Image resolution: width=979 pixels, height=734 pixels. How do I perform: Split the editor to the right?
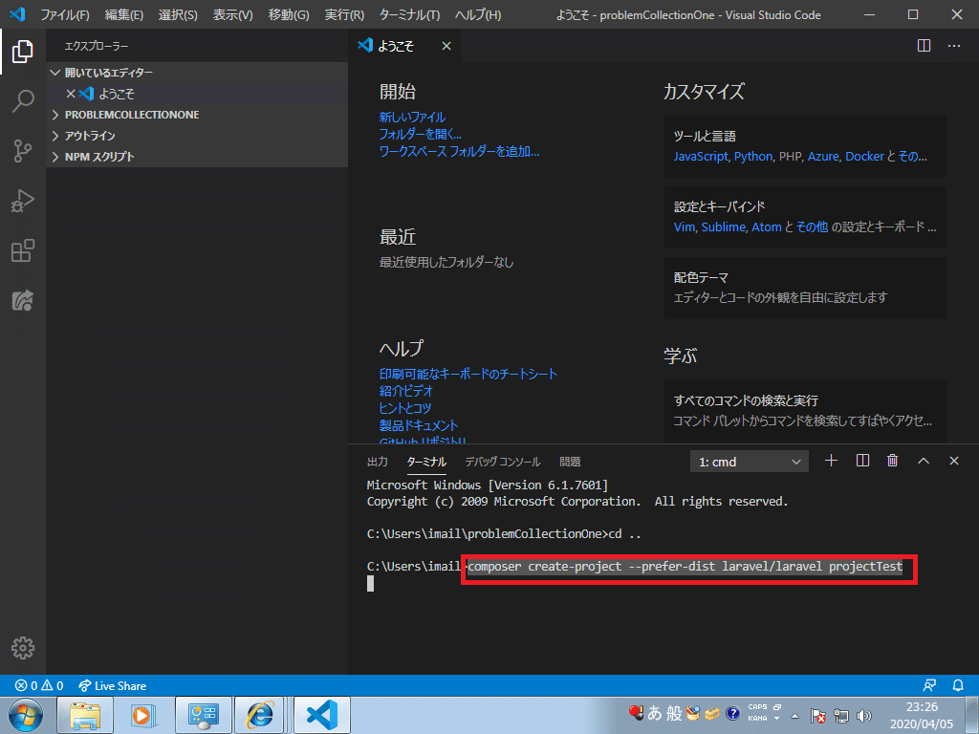click(x=925, y=46)
